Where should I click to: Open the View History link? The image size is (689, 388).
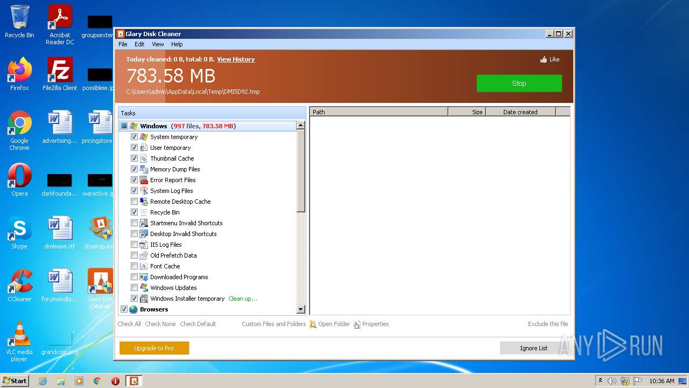236,59
